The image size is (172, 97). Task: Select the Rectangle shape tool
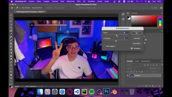tap(11, 72)
